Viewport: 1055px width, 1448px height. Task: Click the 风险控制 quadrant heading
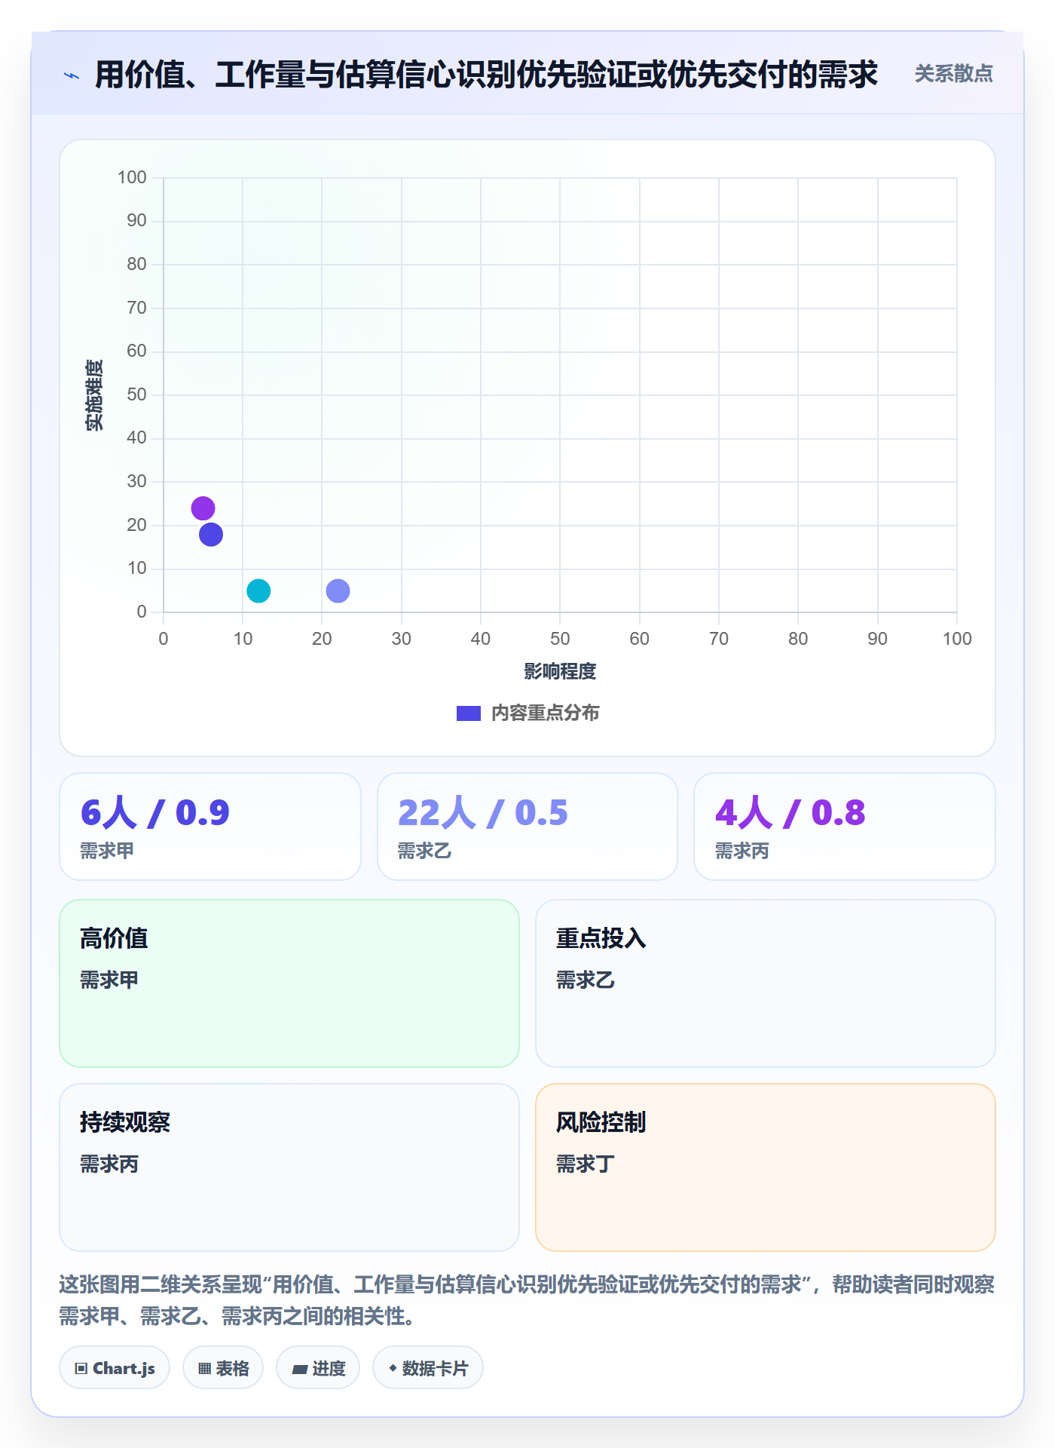click(601, 1122)
